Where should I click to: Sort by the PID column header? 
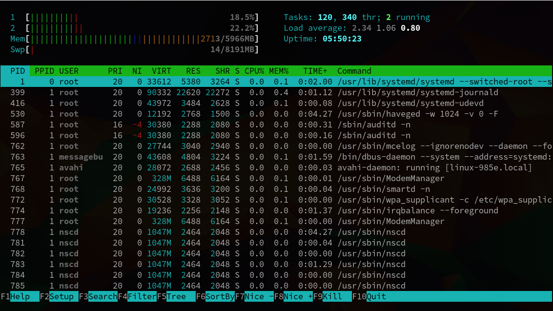point(17,71)
